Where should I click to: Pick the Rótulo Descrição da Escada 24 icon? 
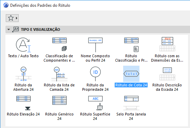tap(167, 74)
